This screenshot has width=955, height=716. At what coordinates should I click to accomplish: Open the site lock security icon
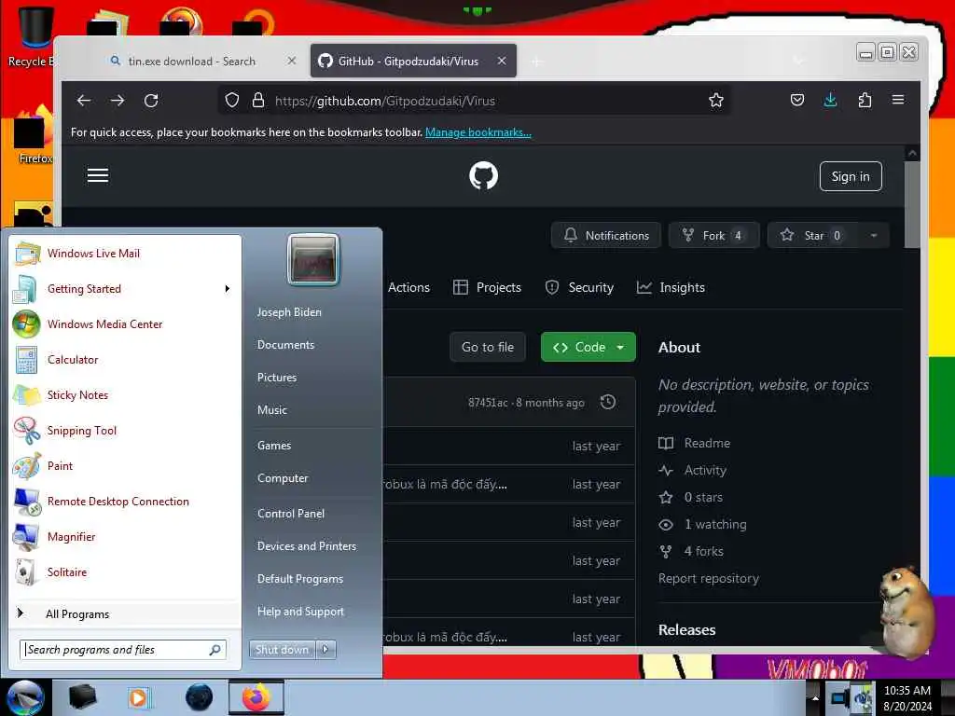tap(258, 100)
